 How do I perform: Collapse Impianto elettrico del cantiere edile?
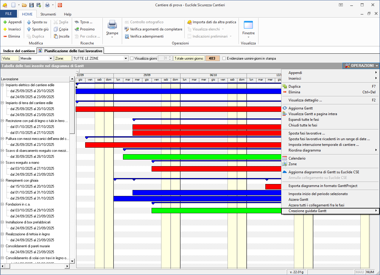click(2, 85)
